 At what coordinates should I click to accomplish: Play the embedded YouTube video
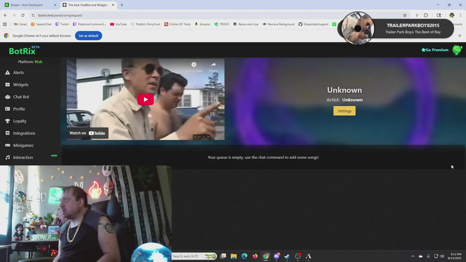(145, 99)
